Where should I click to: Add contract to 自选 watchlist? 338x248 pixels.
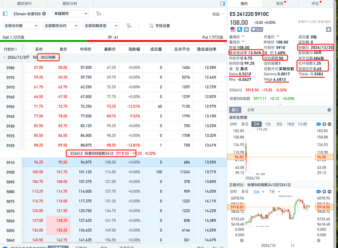pyautogui.click(x=257, y=29)
